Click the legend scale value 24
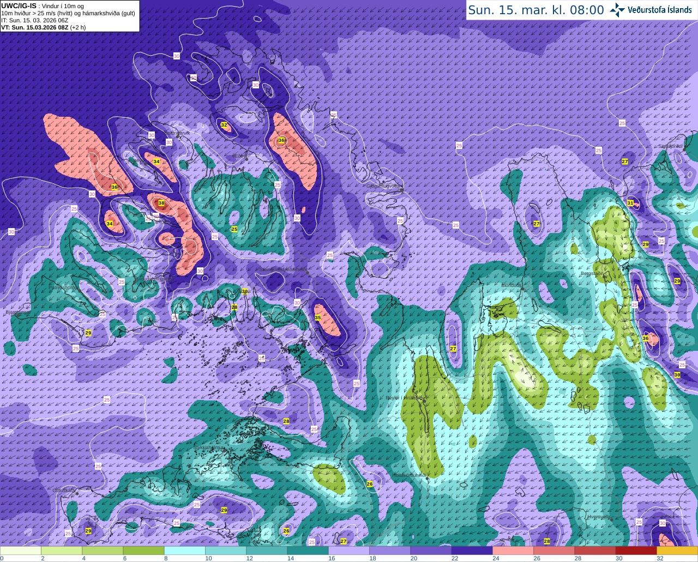The image size is (698, 562). [496, 558]
